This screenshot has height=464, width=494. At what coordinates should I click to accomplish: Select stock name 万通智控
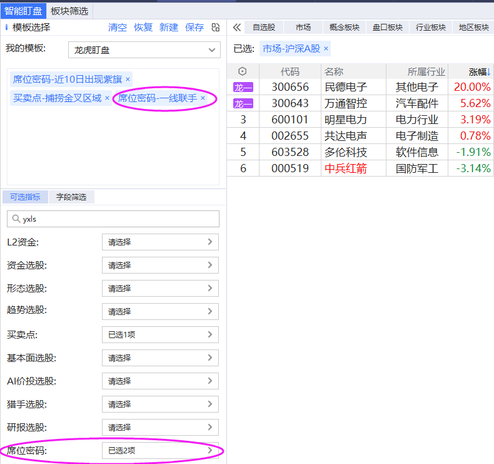point(346,103)
